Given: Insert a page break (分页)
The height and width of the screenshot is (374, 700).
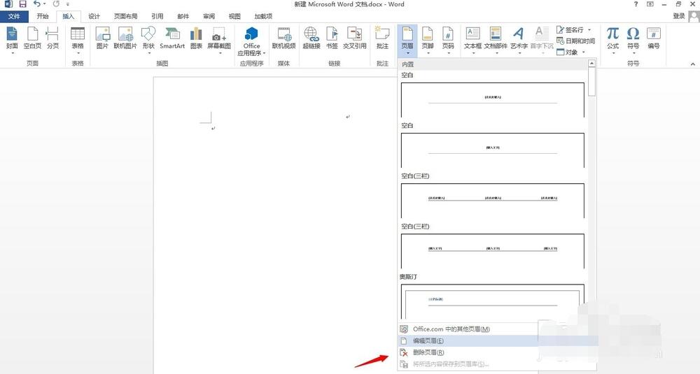Looking at the screenshot, I should pyautogui.click(x=52, y=38).
